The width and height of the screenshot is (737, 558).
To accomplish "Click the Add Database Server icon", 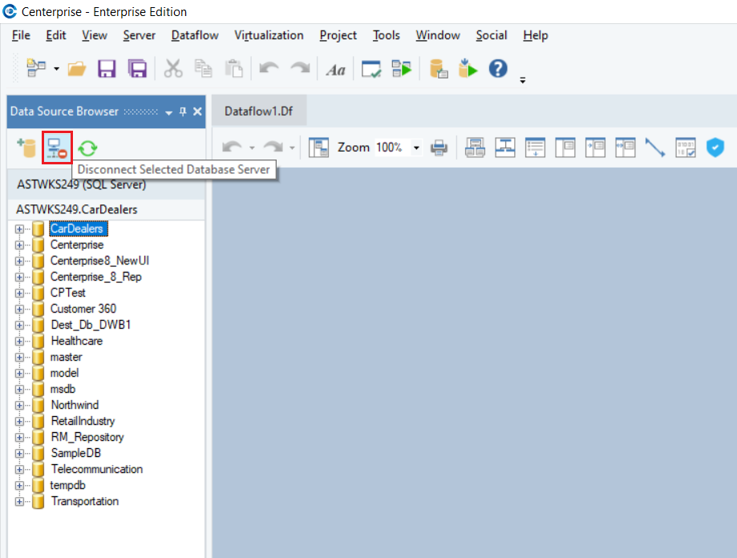I will click(x=26, y=148).
